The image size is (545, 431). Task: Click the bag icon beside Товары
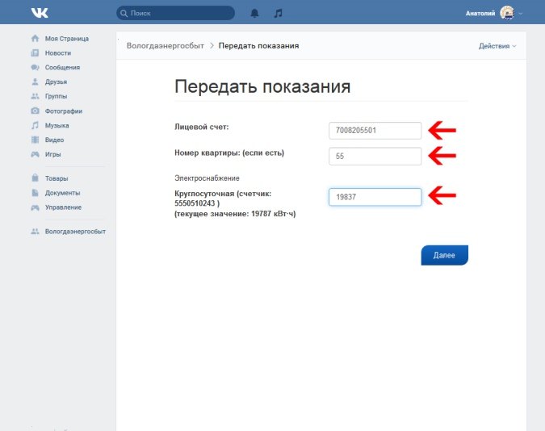(35, 178)
